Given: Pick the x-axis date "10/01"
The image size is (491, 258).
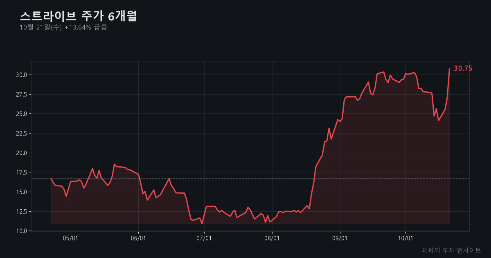Looking at the screenshot, I should [x=405, y=238].
